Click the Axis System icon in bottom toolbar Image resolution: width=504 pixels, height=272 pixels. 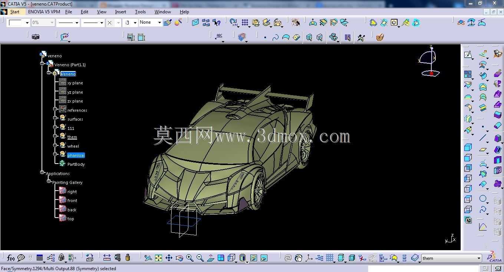tap(309, 258)
